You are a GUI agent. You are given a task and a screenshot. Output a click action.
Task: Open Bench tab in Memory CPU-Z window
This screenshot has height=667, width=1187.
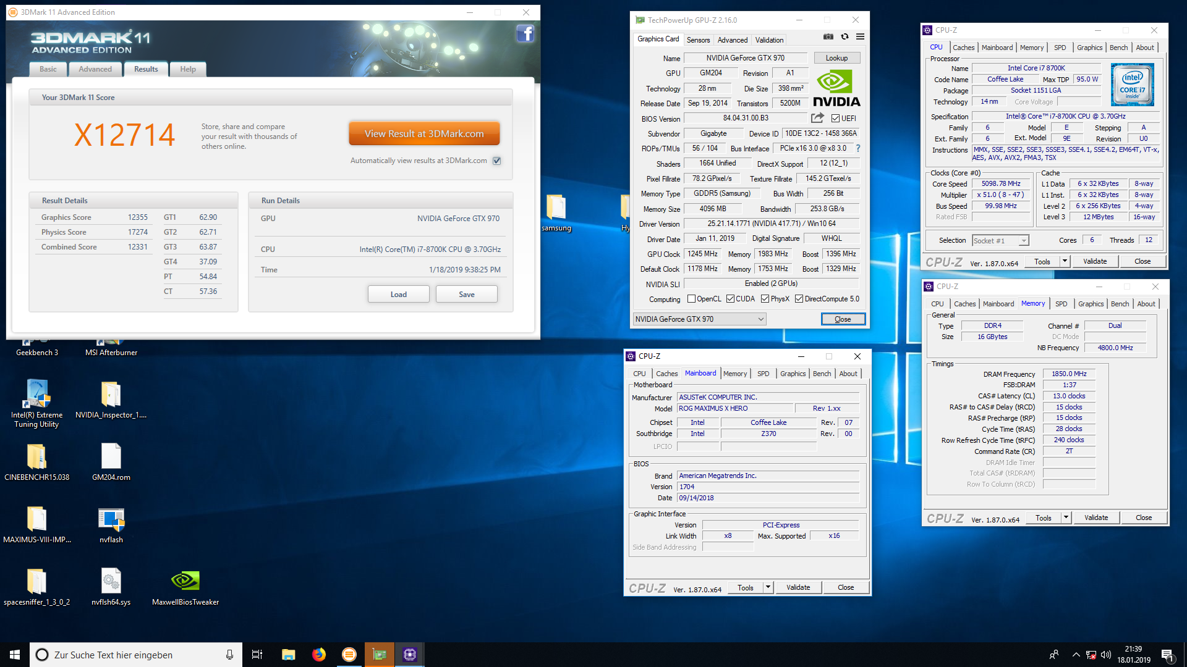point(1120,304)
